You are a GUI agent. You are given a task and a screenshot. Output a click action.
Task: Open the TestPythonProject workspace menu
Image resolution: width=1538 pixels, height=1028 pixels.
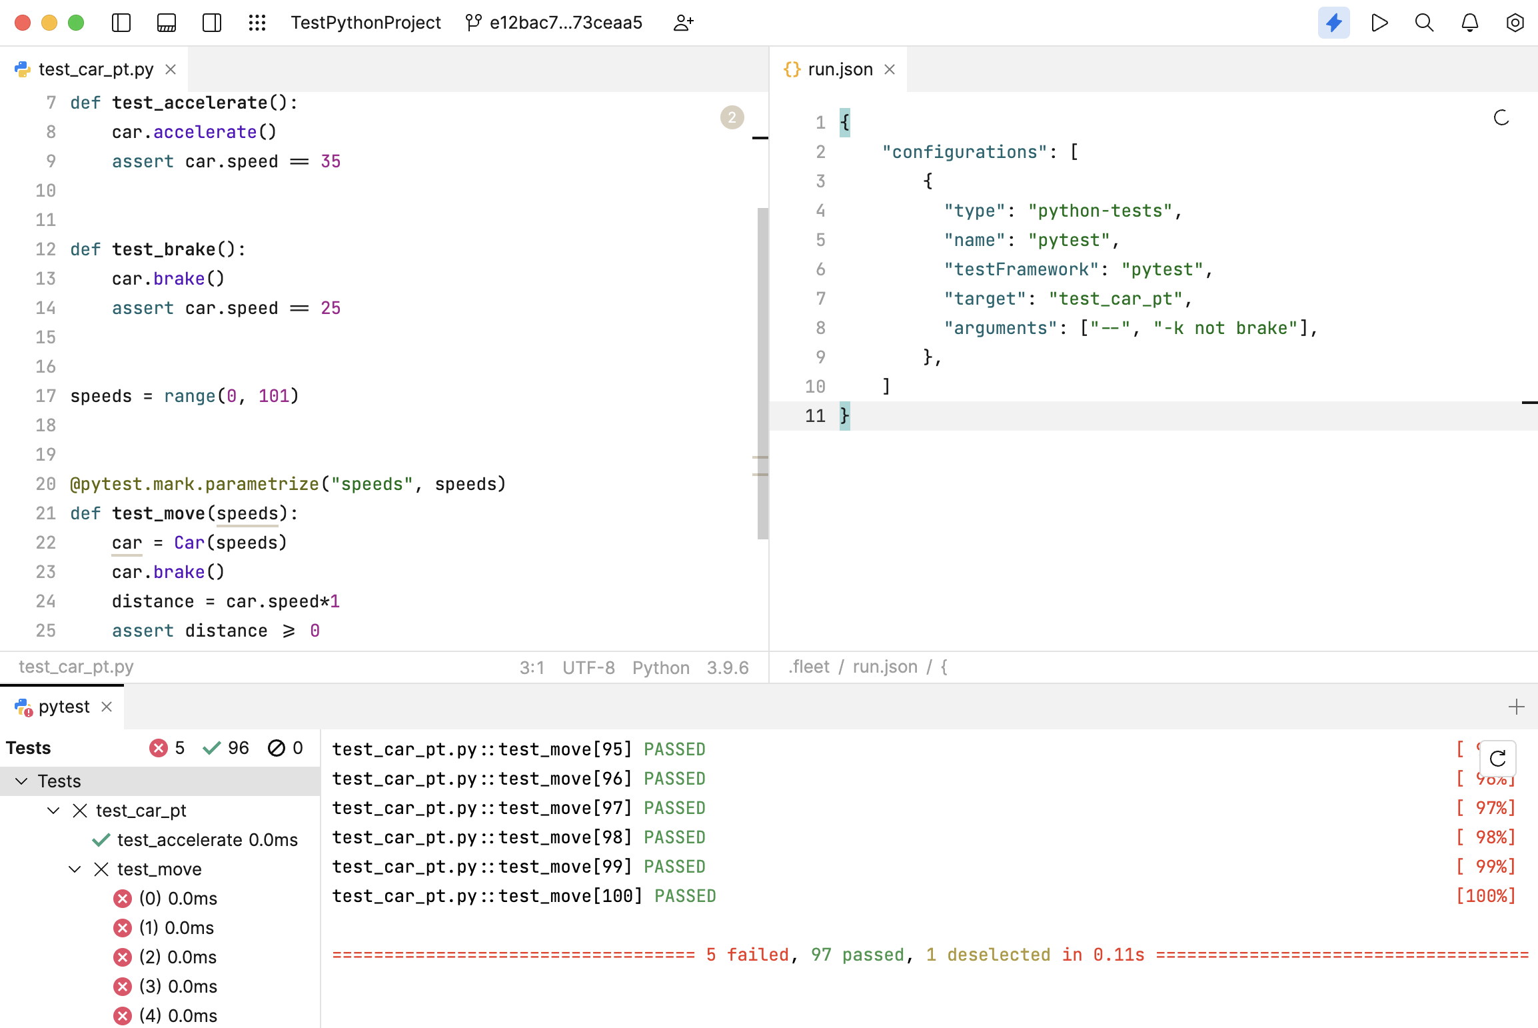[366, 23]
